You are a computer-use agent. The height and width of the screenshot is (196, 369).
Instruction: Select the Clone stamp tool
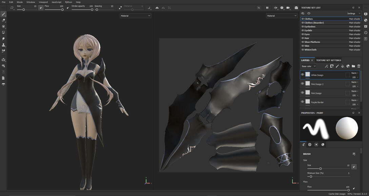pos(3,45)
